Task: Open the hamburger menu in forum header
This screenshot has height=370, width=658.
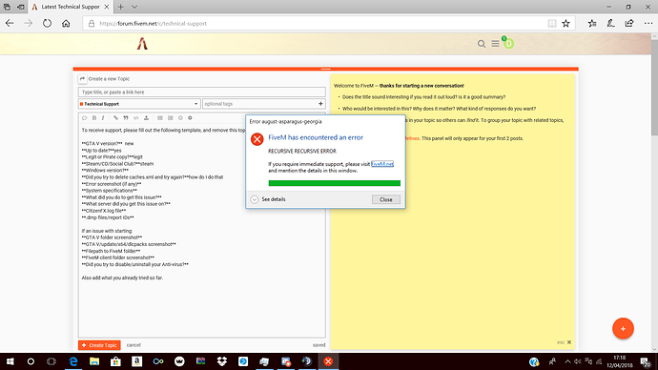Action: pos(495,44)
